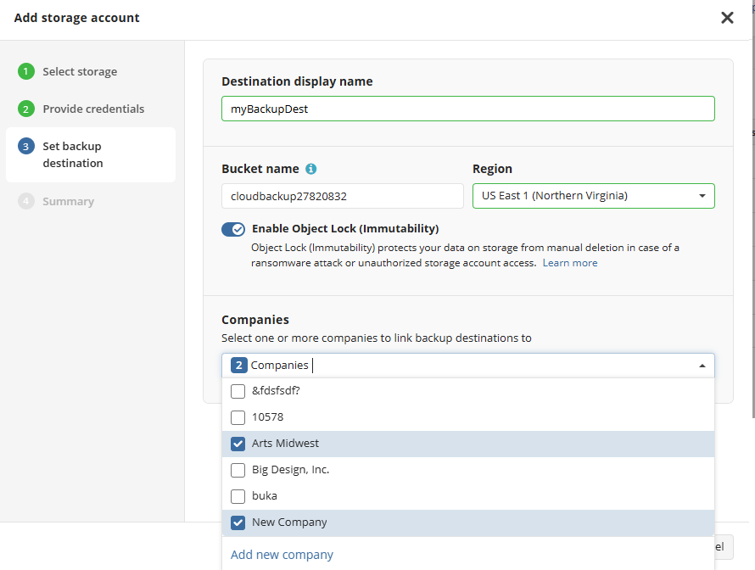The image size is (755, 570).
Task: Open the Learn more link
Action: point(570,263)
